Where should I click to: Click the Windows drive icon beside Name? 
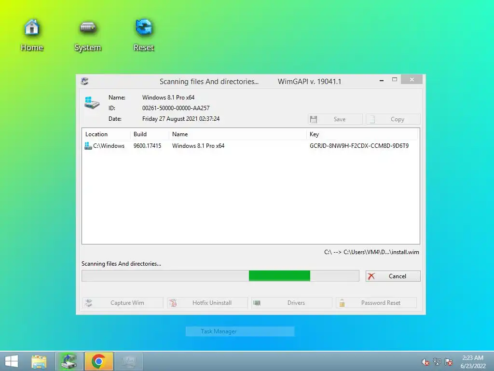[92, 103]
